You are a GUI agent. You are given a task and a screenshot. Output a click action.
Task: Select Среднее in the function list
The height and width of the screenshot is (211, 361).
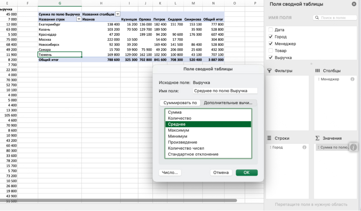208,124
